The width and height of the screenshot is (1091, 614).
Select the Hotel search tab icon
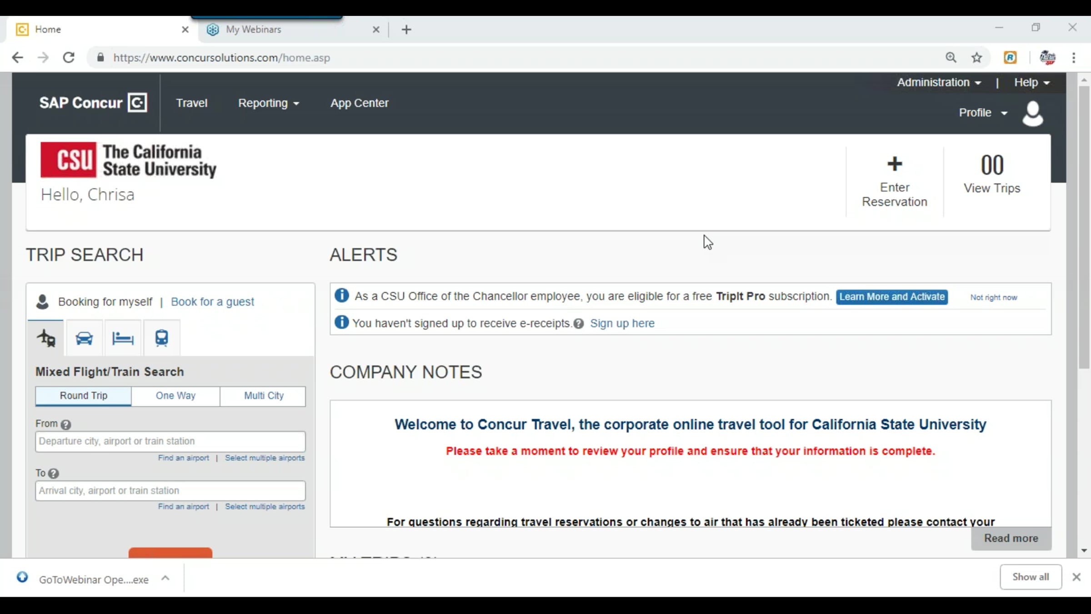pyautogui.click(x=123, y=338)
